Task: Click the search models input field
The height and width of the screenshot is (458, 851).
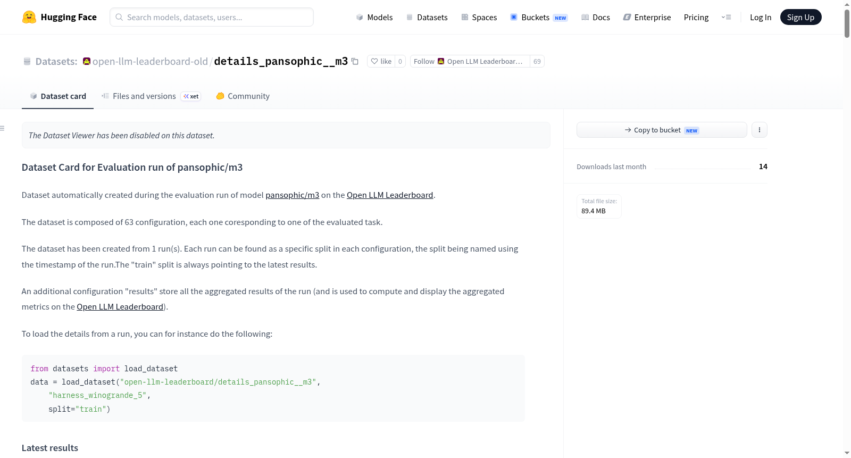Action: click(x=212, y=17)
